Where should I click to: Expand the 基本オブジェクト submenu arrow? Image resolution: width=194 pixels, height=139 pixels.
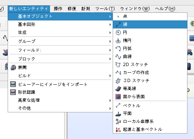click(110, 16)
